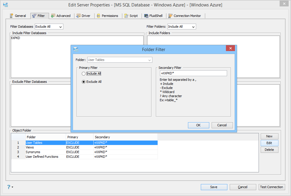Expand the Folder combo box showing User Tables
The image size is (291, 196).
click(120, 60)
